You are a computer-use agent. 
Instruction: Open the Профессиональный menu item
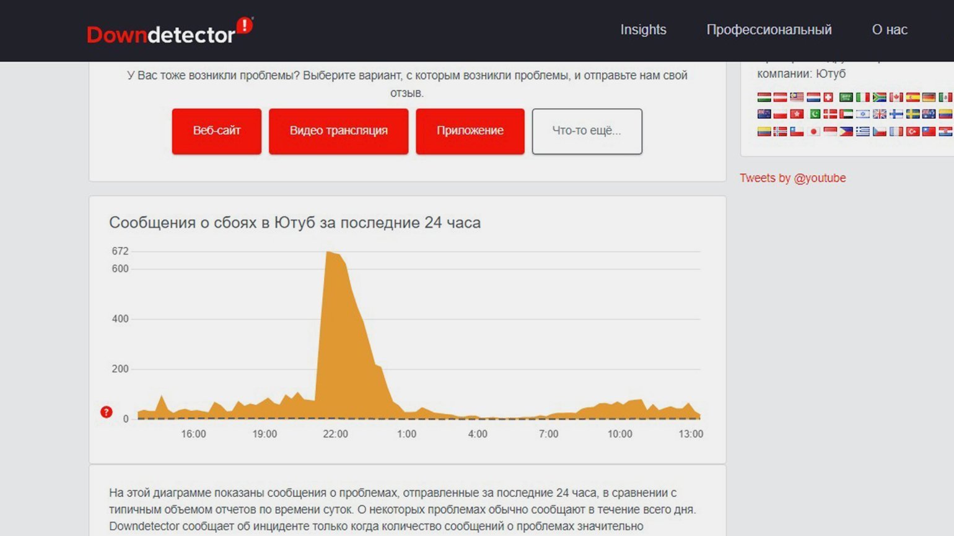(769, 30)
